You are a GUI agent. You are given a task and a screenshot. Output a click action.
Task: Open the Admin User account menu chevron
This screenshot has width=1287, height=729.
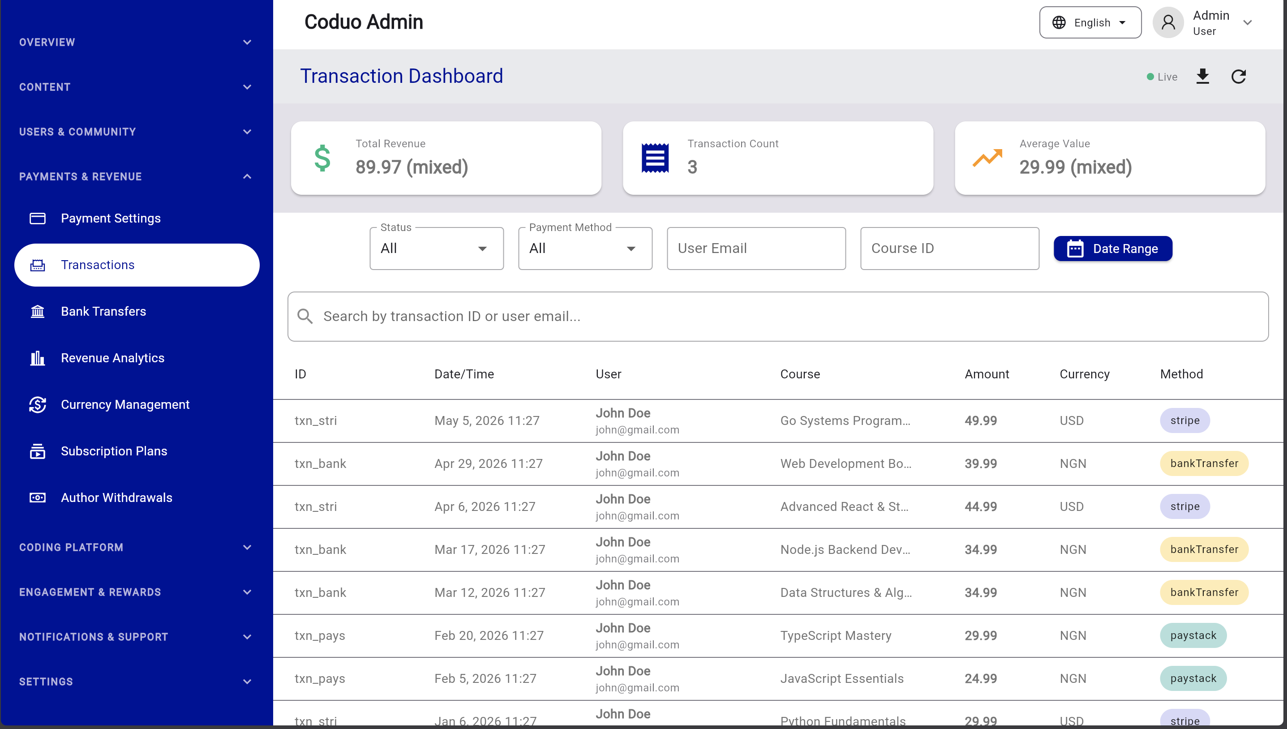tap(1248, 22)
